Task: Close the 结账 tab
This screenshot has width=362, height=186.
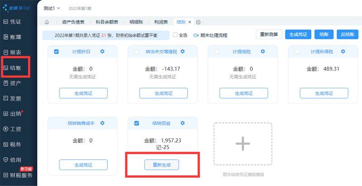Action: pyautogui.click(x=190, y=22)
